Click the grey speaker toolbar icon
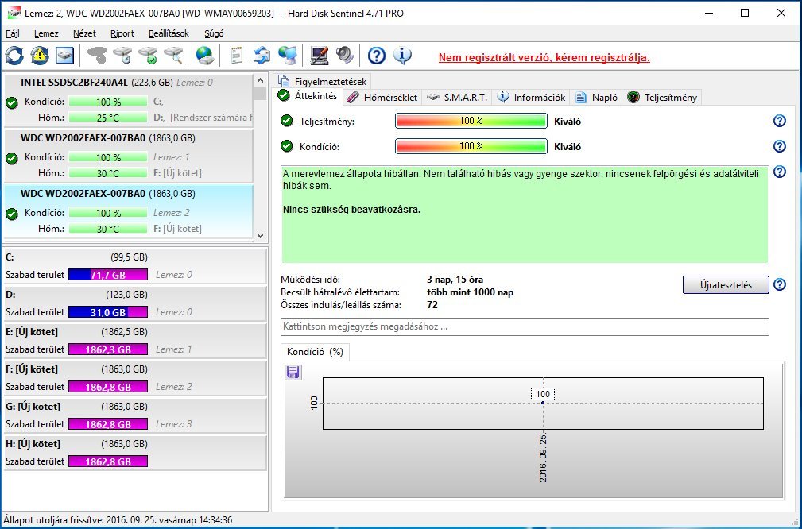 (x=345, y=55)
